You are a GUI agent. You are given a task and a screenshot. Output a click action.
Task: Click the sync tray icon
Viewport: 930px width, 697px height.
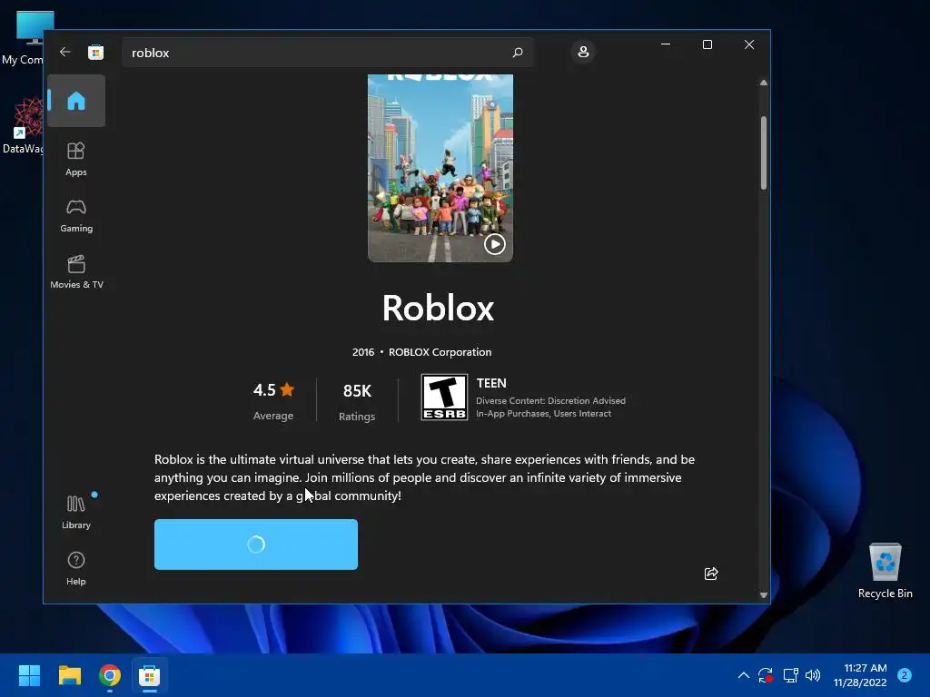coord(765,675)
